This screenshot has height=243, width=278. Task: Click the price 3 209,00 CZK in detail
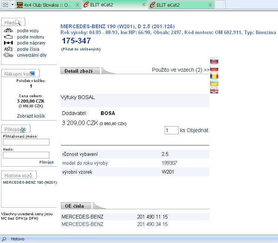[x=80, y=123]
